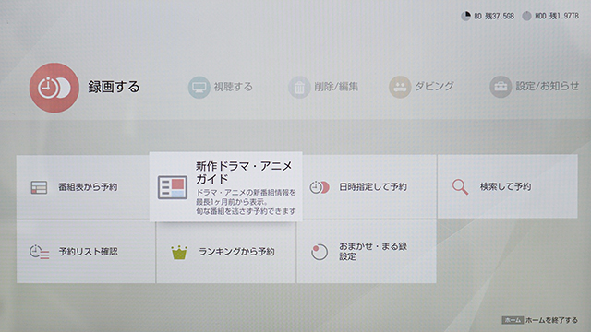Click the BD remaining capacity indicator
The image size is (591, 332).
click(488, 16)
